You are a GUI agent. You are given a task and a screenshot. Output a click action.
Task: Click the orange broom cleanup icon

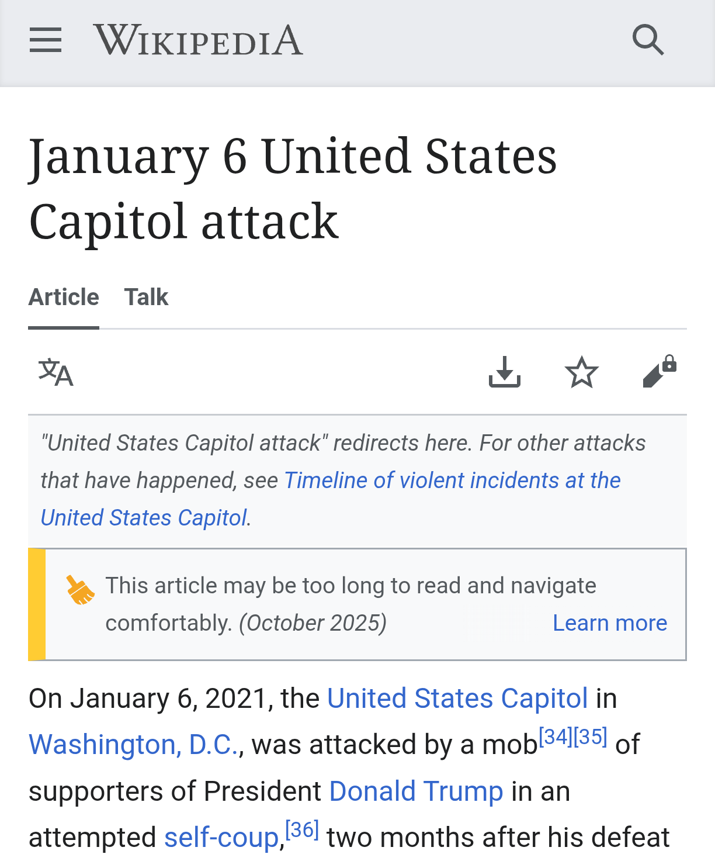point(80,590)
